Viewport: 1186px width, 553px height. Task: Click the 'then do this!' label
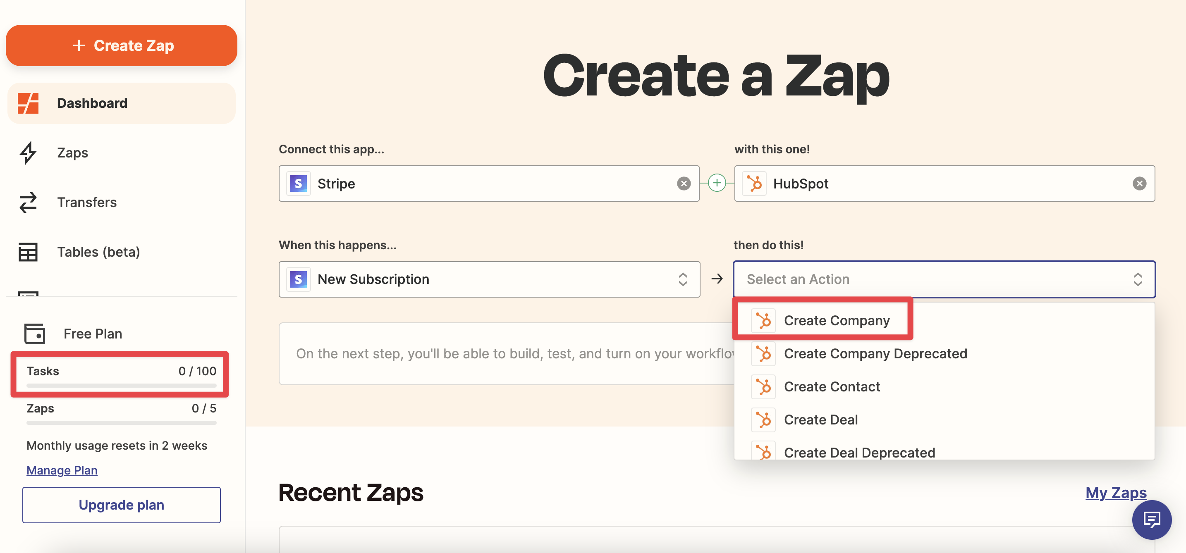(x=768, y=245)
